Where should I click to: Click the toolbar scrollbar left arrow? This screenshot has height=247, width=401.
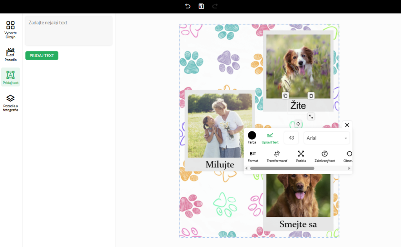pyautogui.click(x=247, y=169)
